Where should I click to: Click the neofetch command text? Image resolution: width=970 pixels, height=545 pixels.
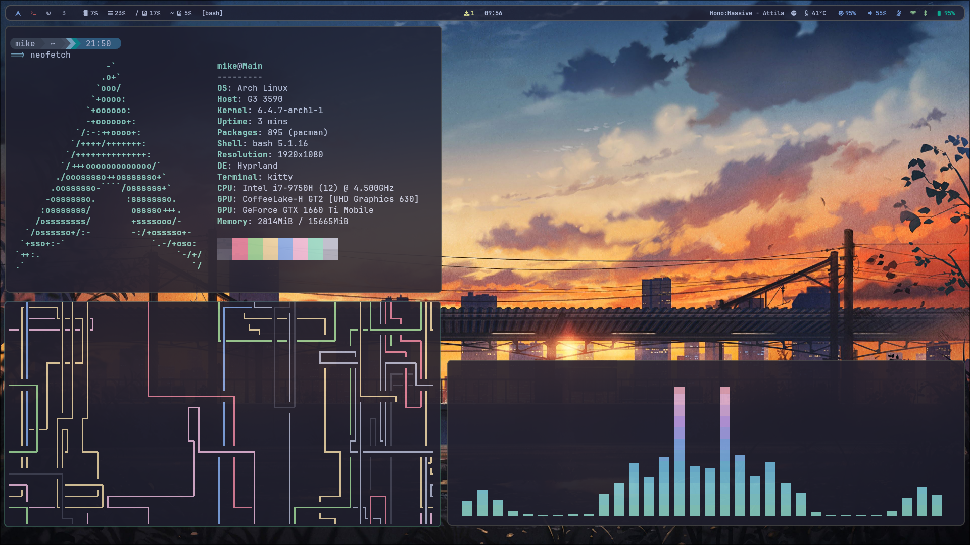(50, 55)
